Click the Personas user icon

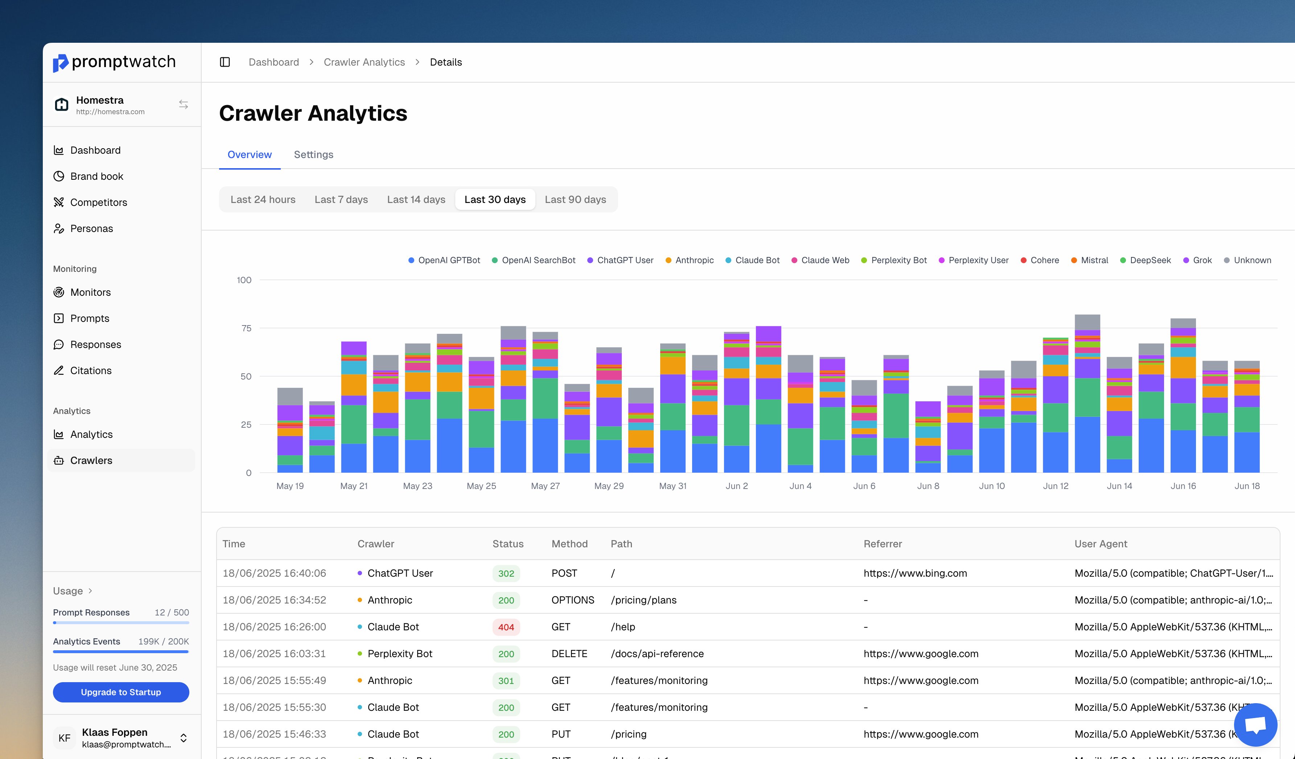[59, 228]
